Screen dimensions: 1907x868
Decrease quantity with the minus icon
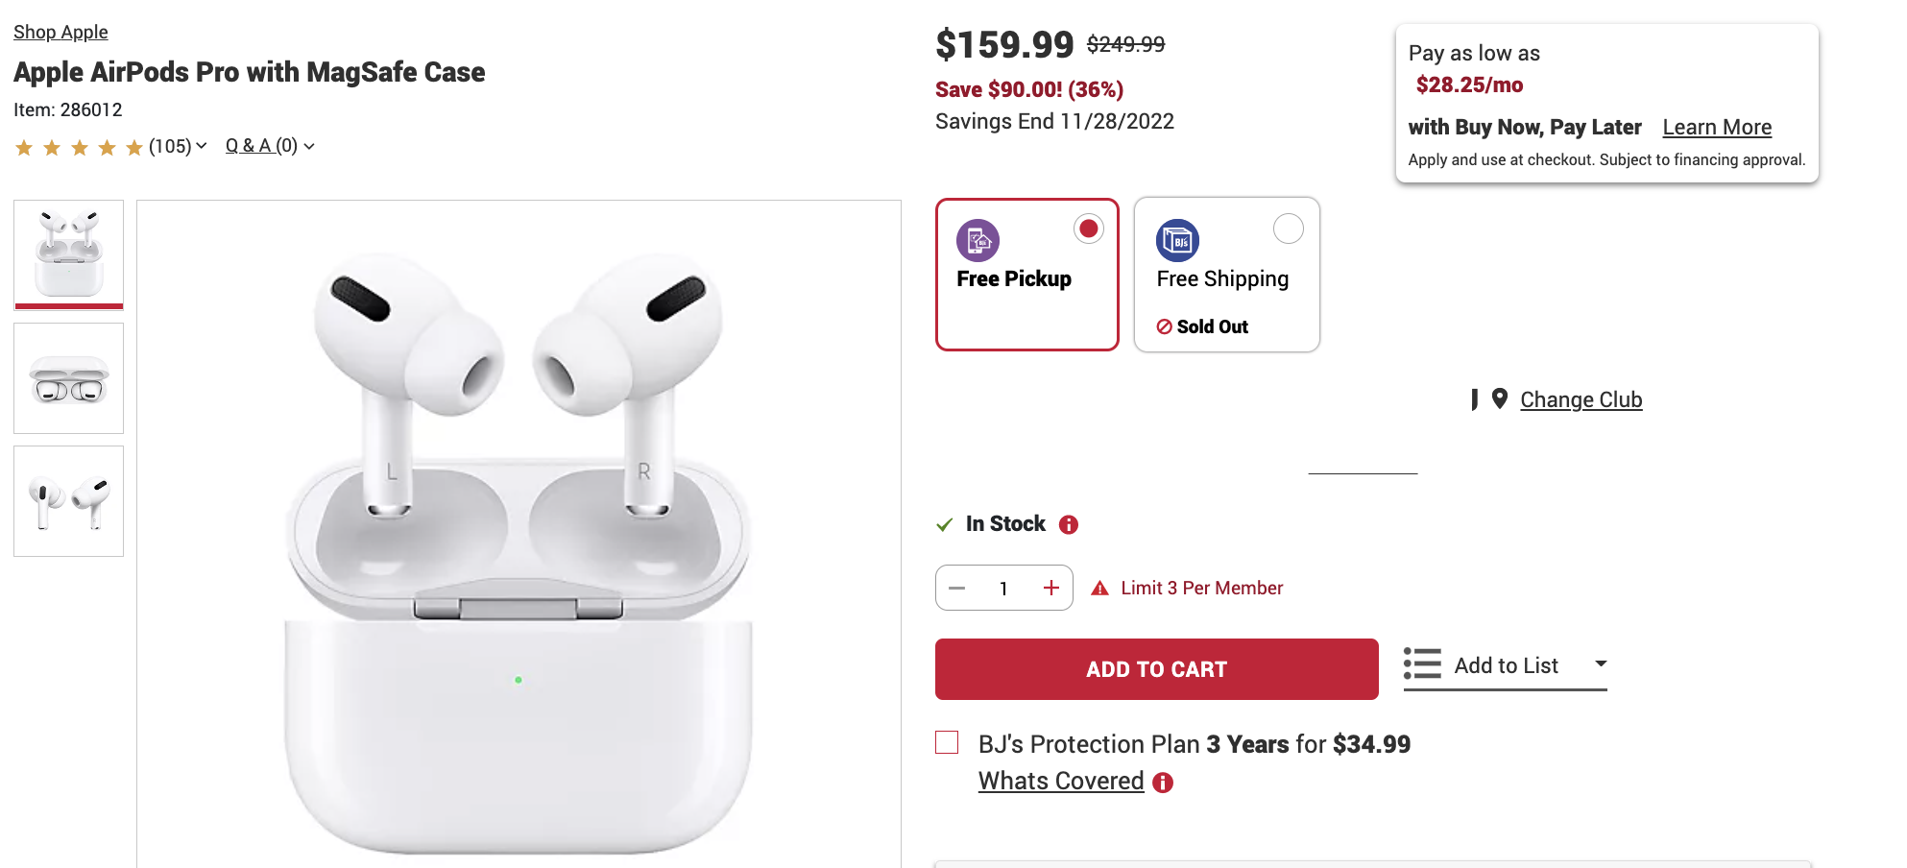[956, 588]
